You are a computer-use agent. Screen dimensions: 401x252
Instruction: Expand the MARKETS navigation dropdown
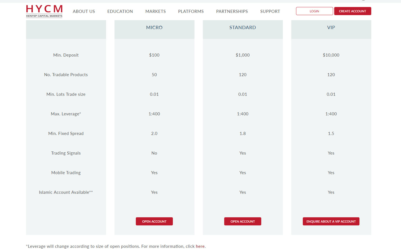[x=155, y=11]
